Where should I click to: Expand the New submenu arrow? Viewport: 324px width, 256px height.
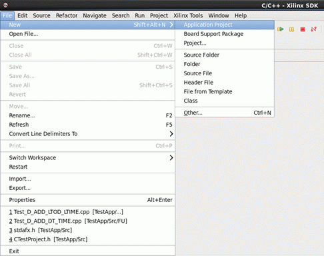coord(171,25)
